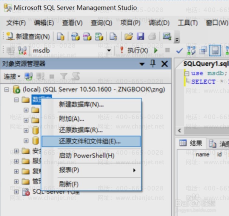Viewport: 229px width, 216px height.
Task: Click the disconnect server icon
Action: click(x=40, y=77)
